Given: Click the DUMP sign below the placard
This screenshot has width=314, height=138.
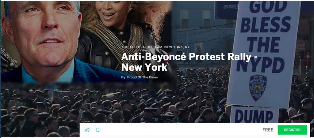Looking at the screenshot, I should pos(254,115).
